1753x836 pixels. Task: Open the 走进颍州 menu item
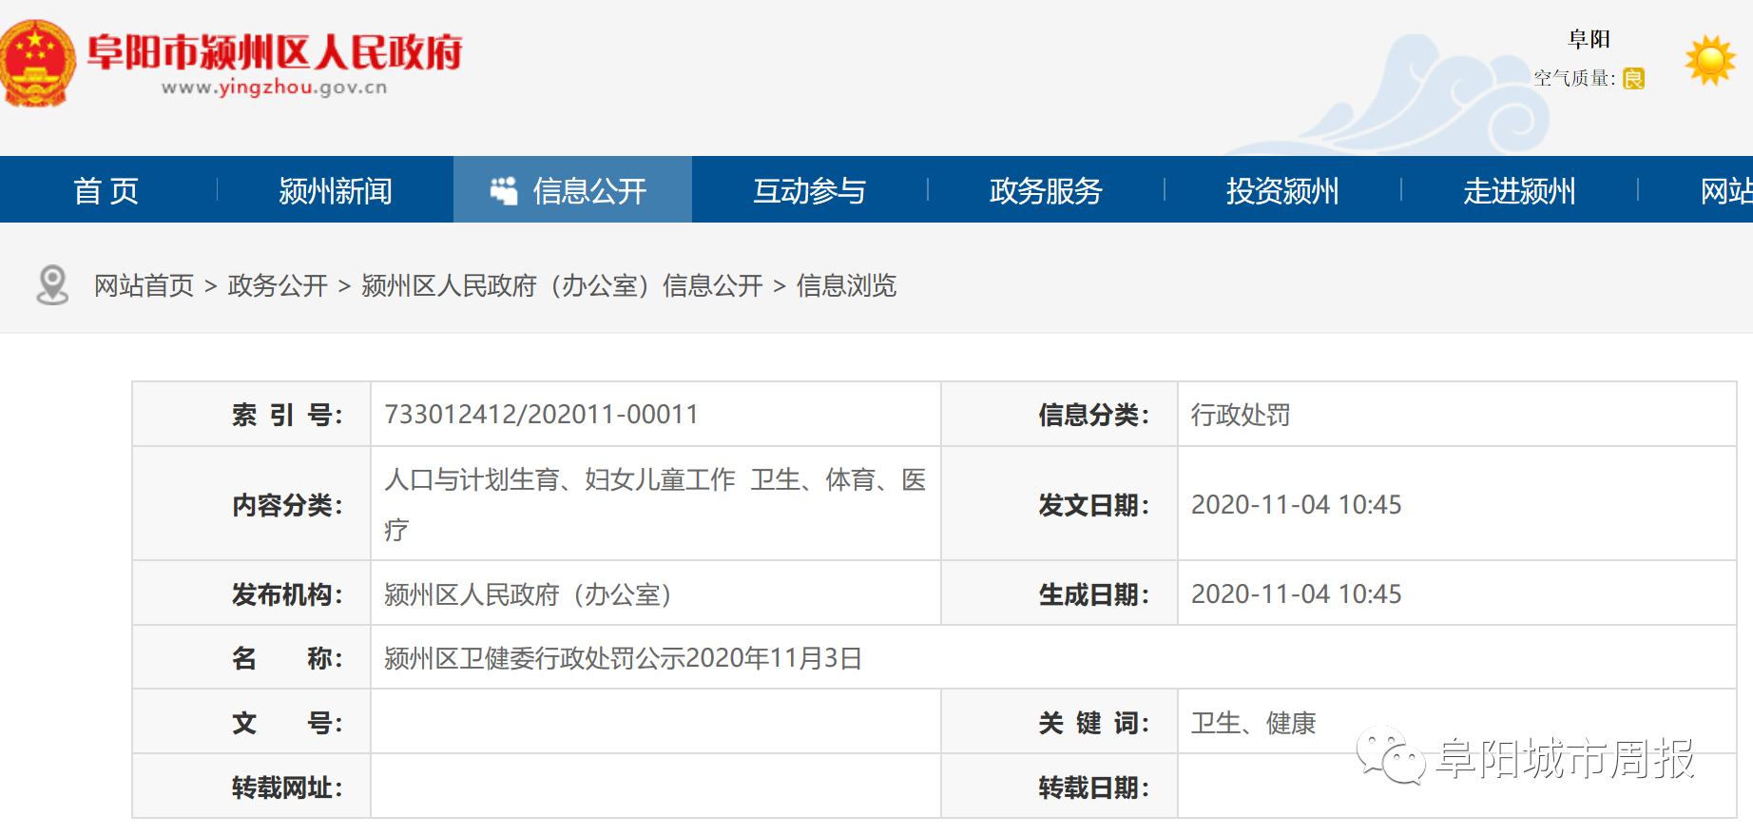1519,191
